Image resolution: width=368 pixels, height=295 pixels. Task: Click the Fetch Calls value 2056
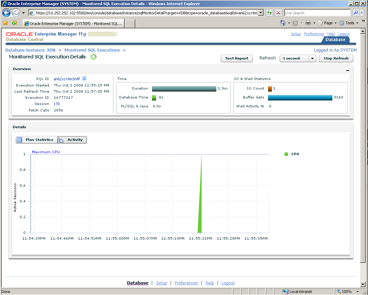59,110
